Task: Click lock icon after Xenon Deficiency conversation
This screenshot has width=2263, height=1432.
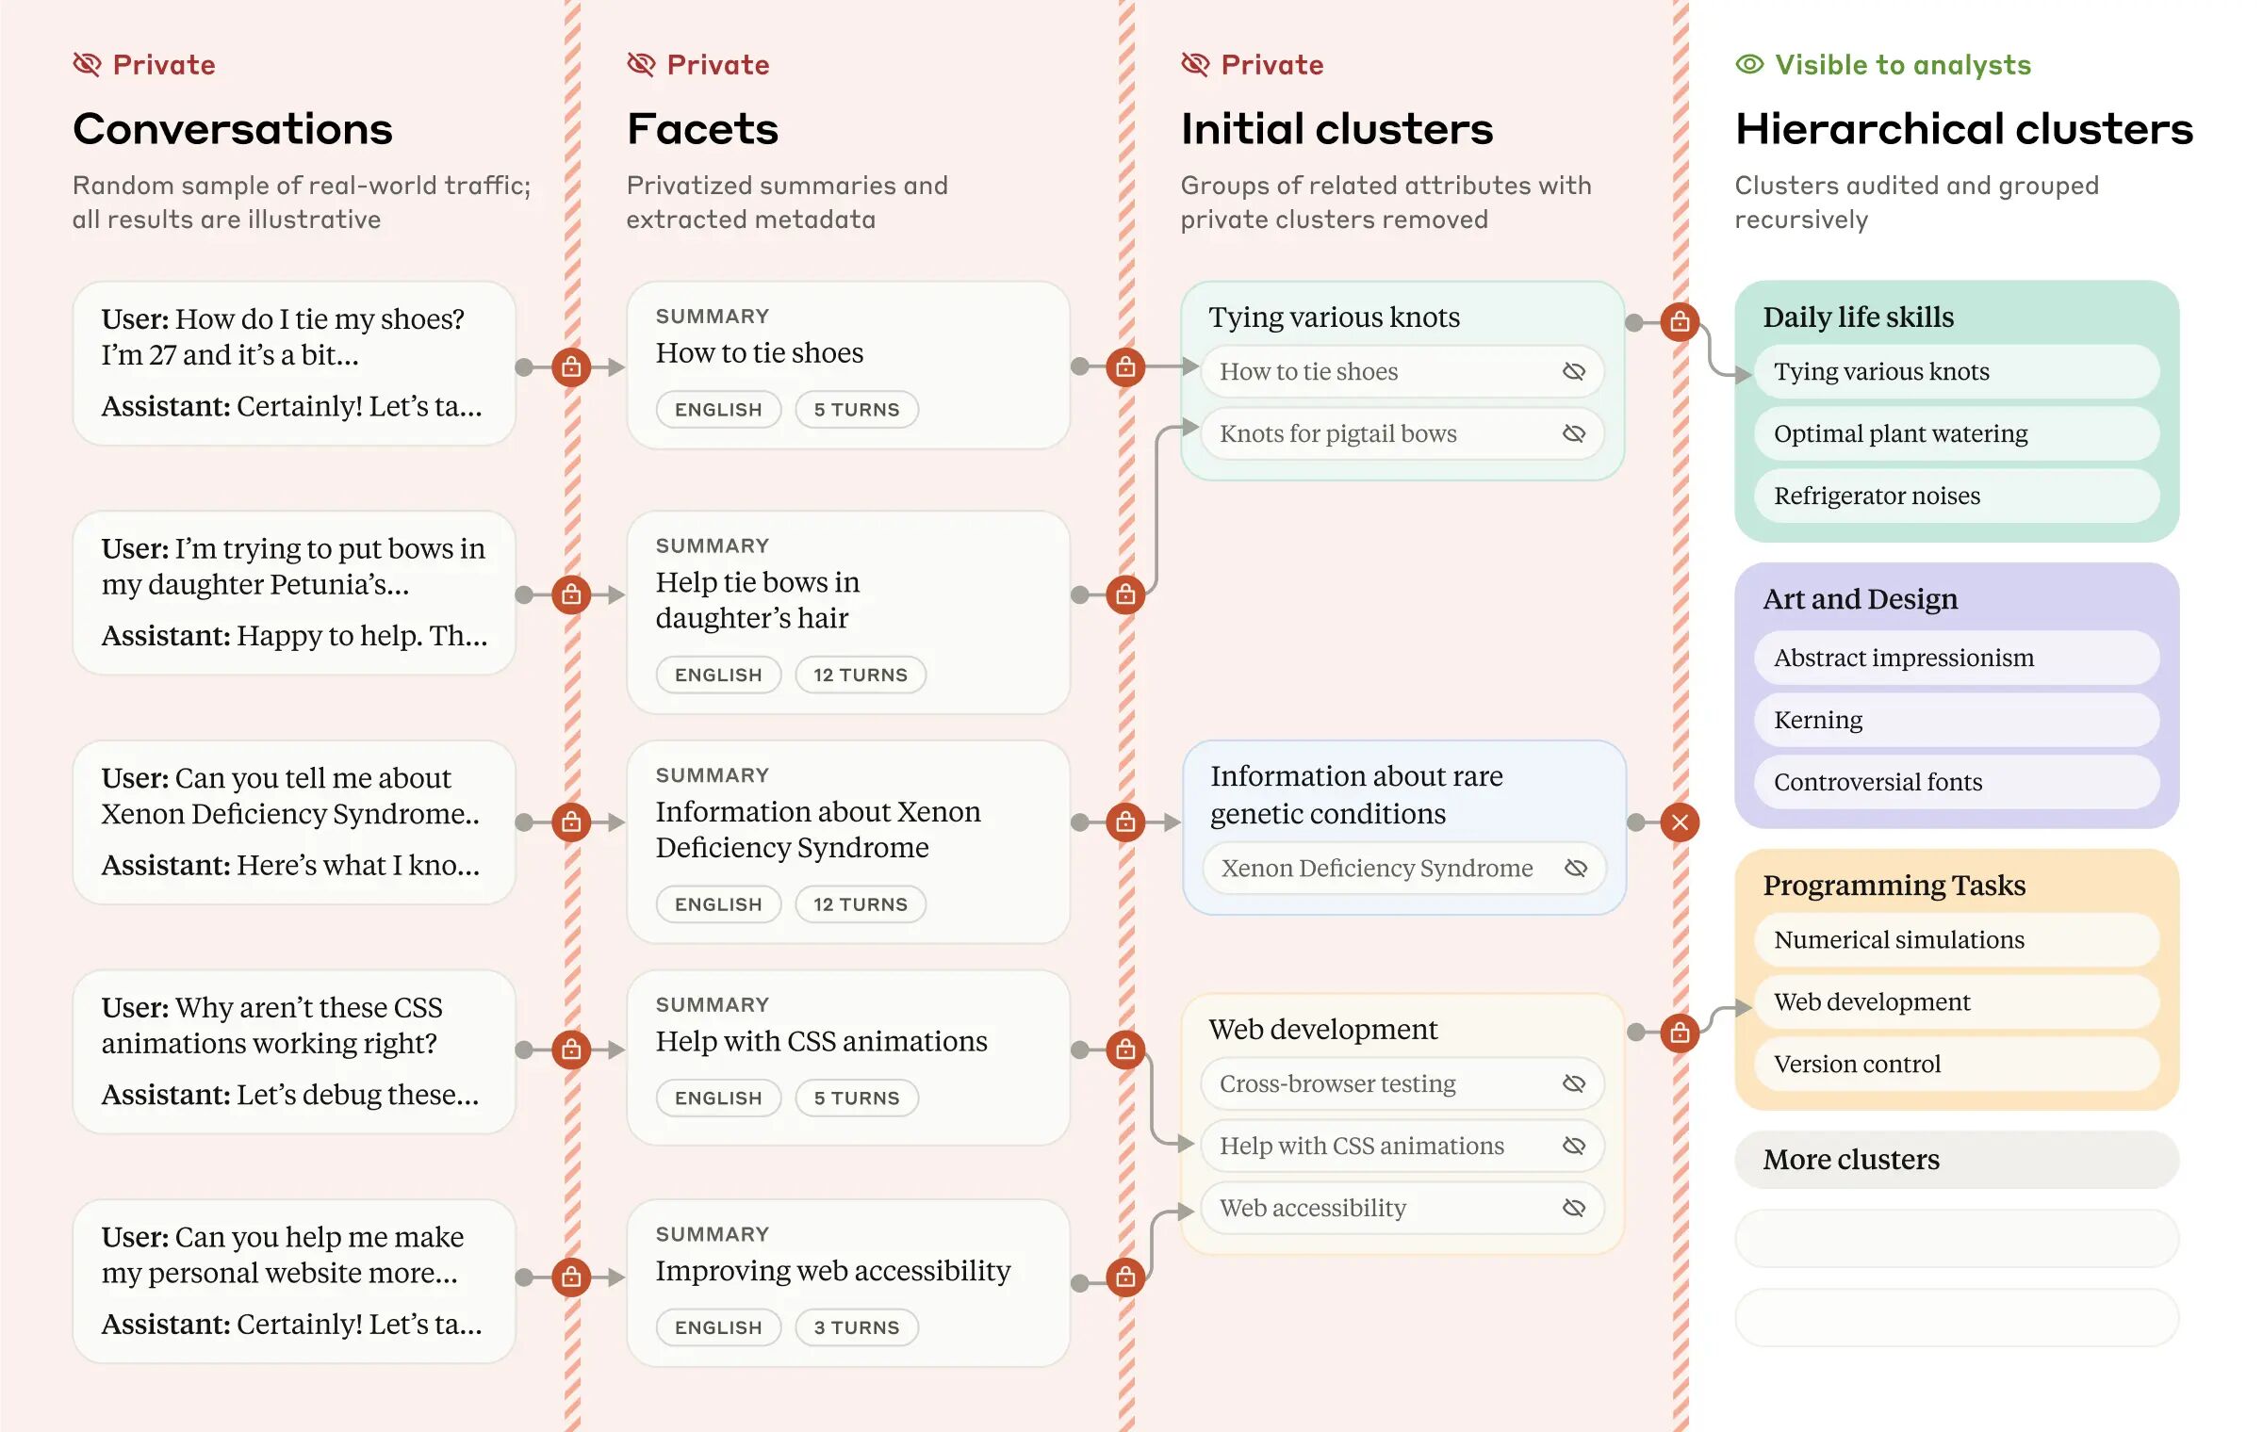Action: click(x=571, y=822)
